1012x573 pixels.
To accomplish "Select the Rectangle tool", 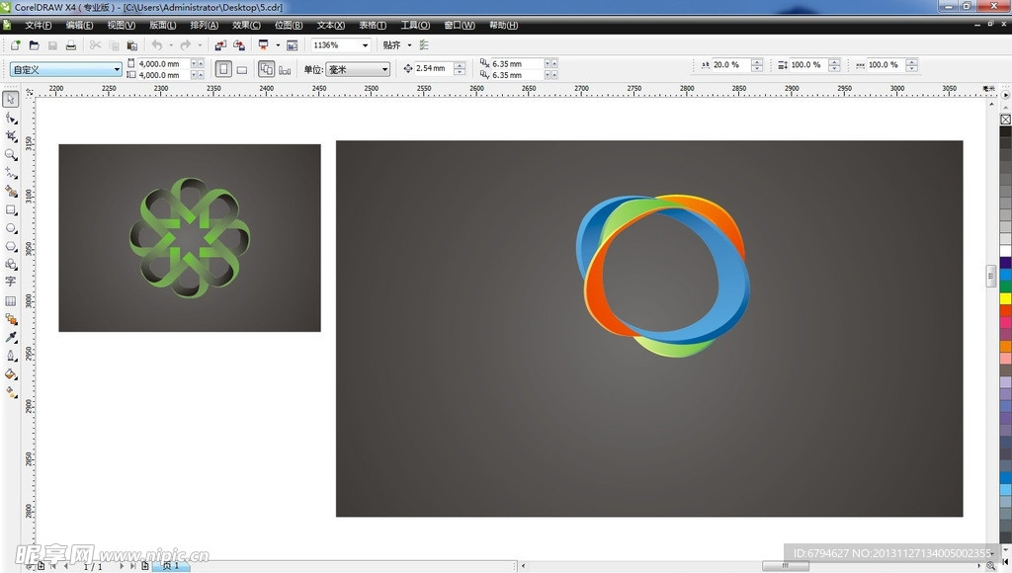I will click(x=11, y=209).
